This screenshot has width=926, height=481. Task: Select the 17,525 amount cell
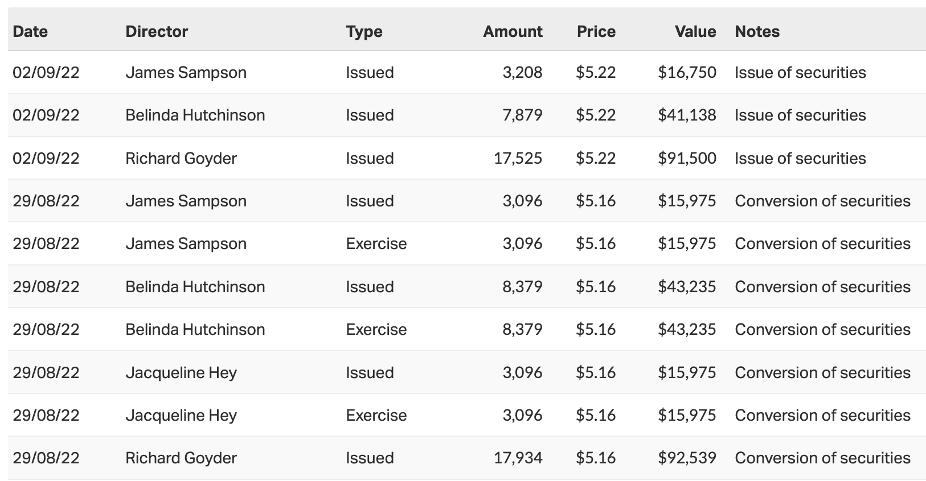[518, 158]
